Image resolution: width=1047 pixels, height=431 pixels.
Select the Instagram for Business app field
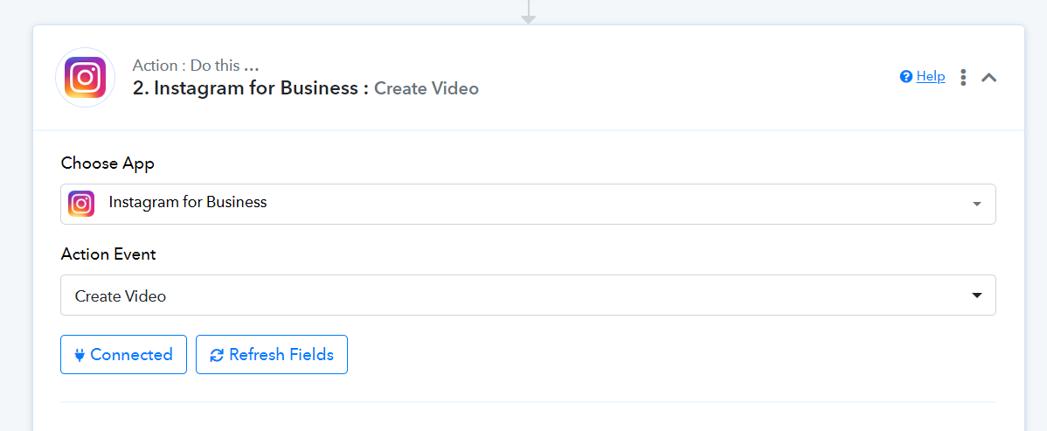528,204
